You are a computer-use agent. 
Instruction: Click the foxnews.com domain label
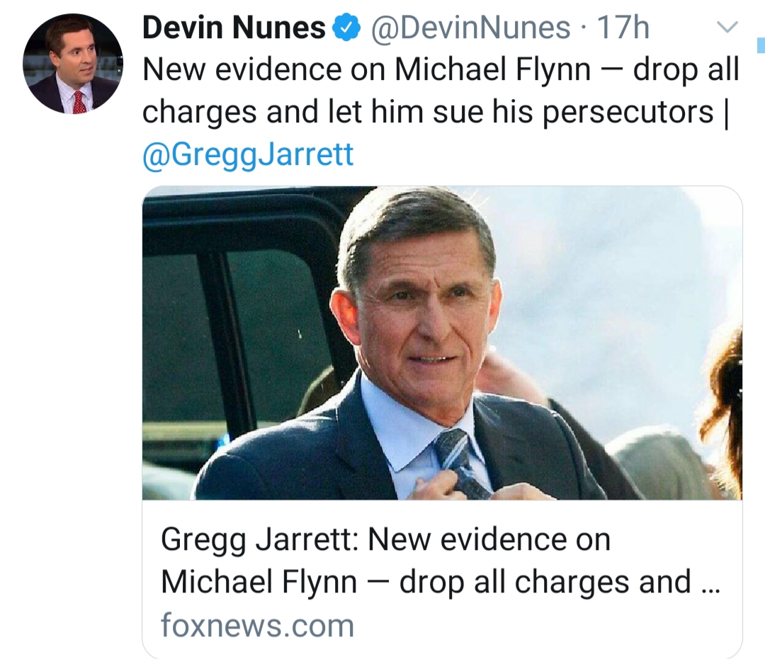257,625
